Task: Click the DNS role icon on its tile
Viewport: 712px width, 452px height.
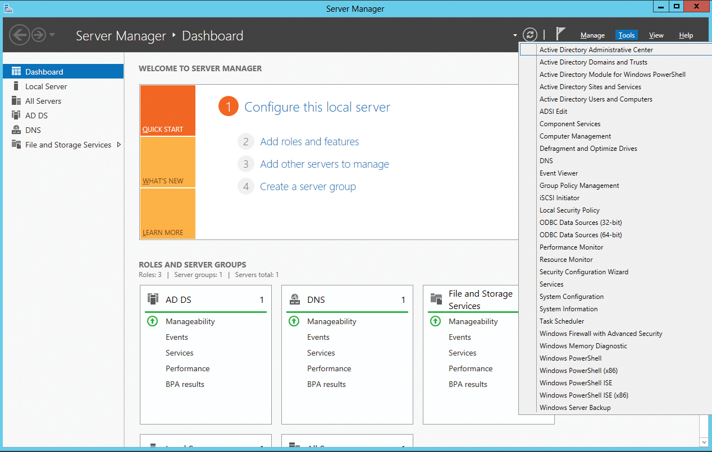Action: pyautogui.click(x=295, y=298)
